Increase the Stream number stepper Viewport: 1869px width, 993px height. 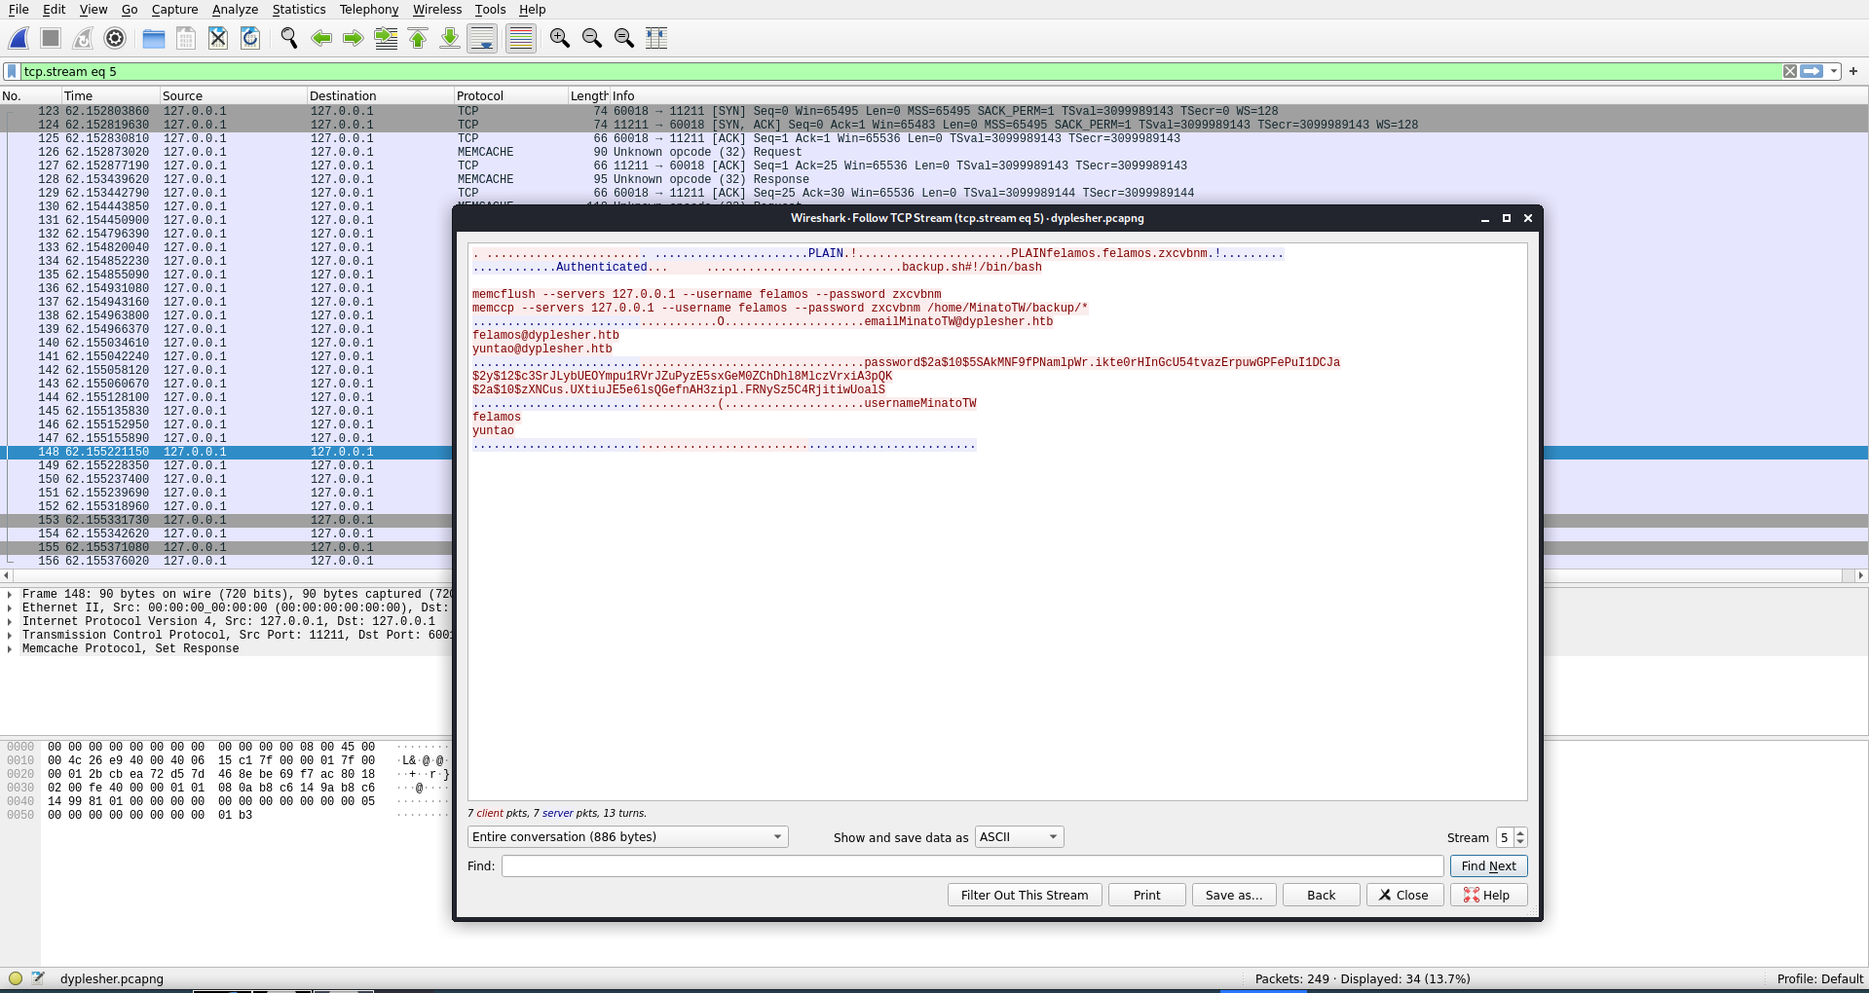(x=1521, y=833)
